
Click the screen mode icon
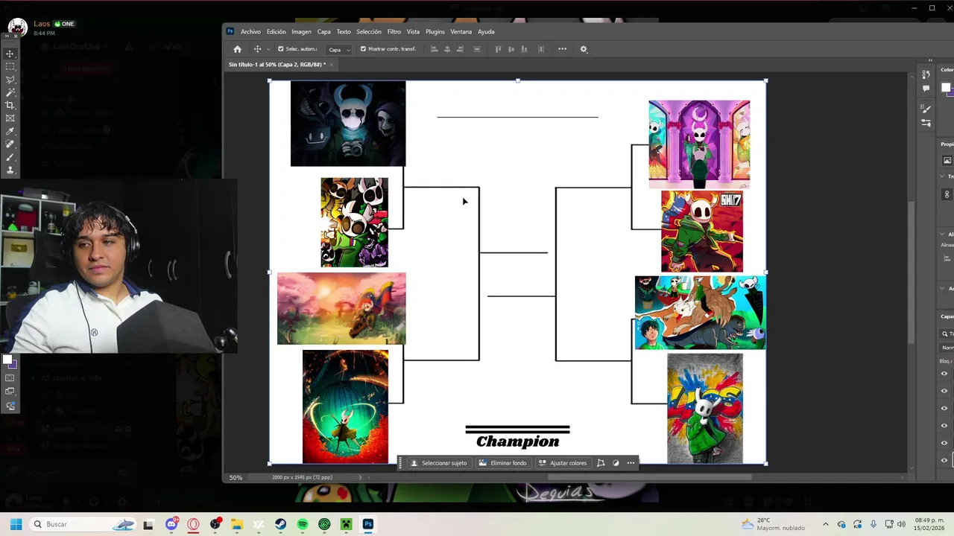coord(10,392)
